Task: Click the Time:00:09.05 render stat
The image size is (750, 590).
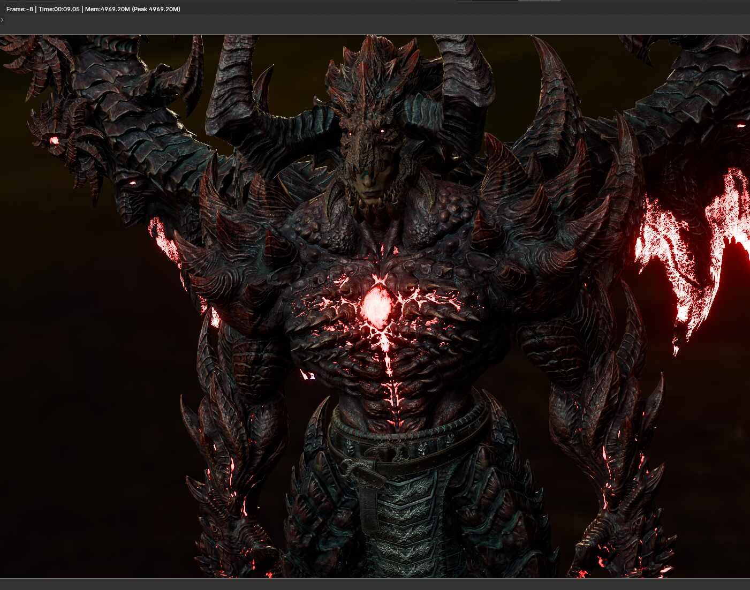Action: (x=59, y=9)
